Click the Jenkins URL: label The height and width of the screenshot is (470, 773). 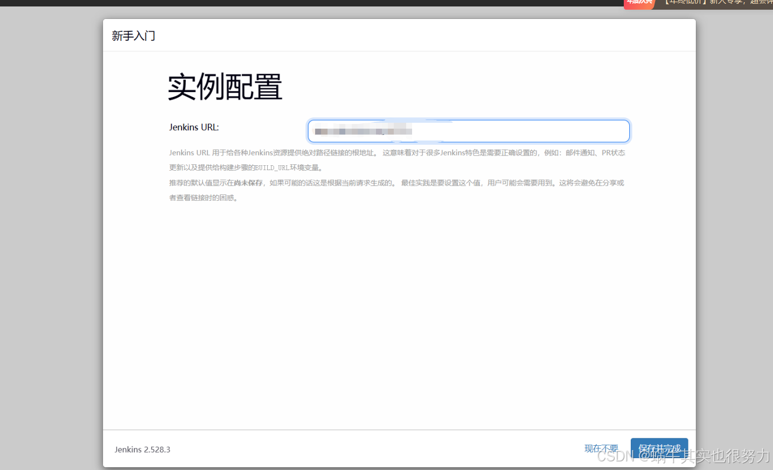[194, 128]
